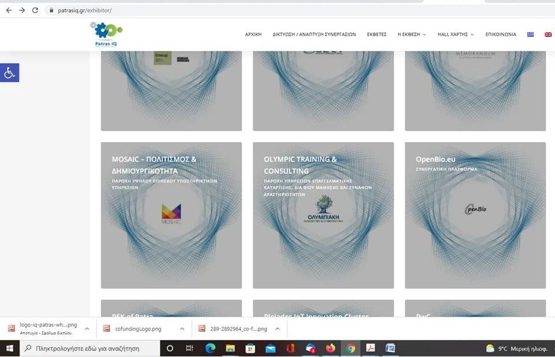Switch site language via UK flag

pos(548,34)
